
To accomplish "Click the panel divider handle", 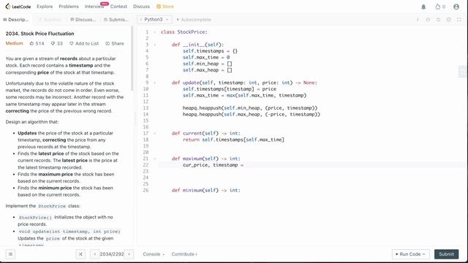I will coord(135,118).
